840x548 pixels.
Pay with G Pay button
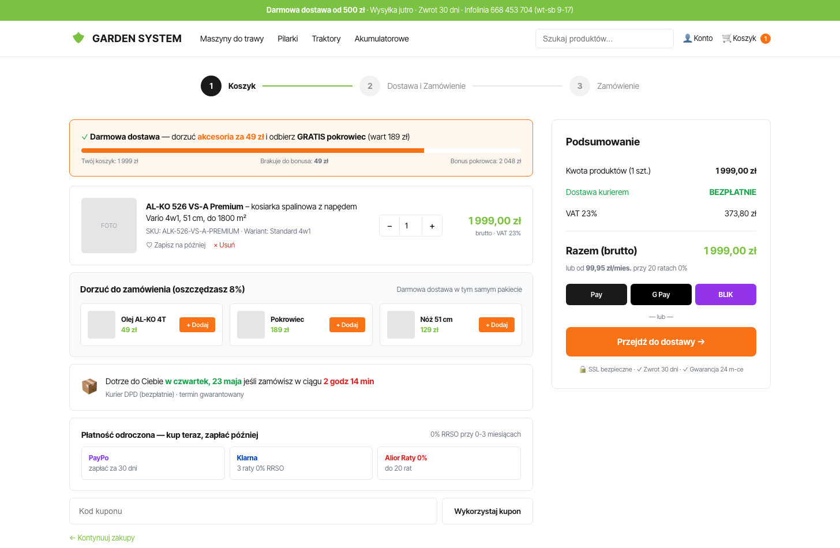(x=661, y=294)
